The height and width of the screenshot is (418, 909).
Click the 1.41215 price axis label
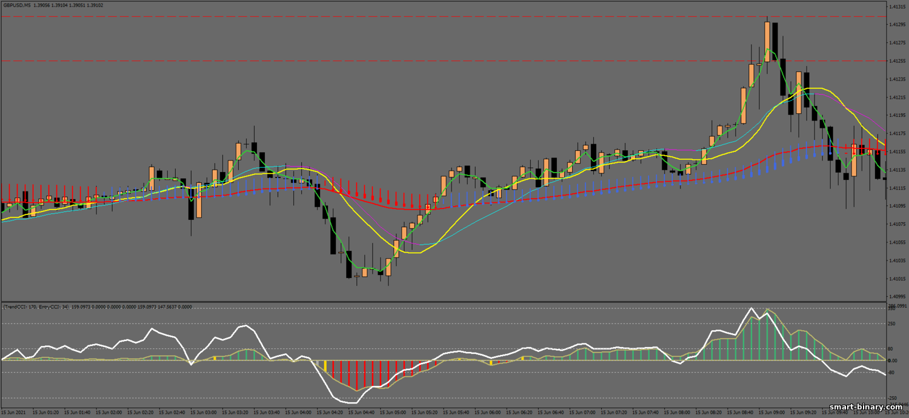(x=897, y=98)
